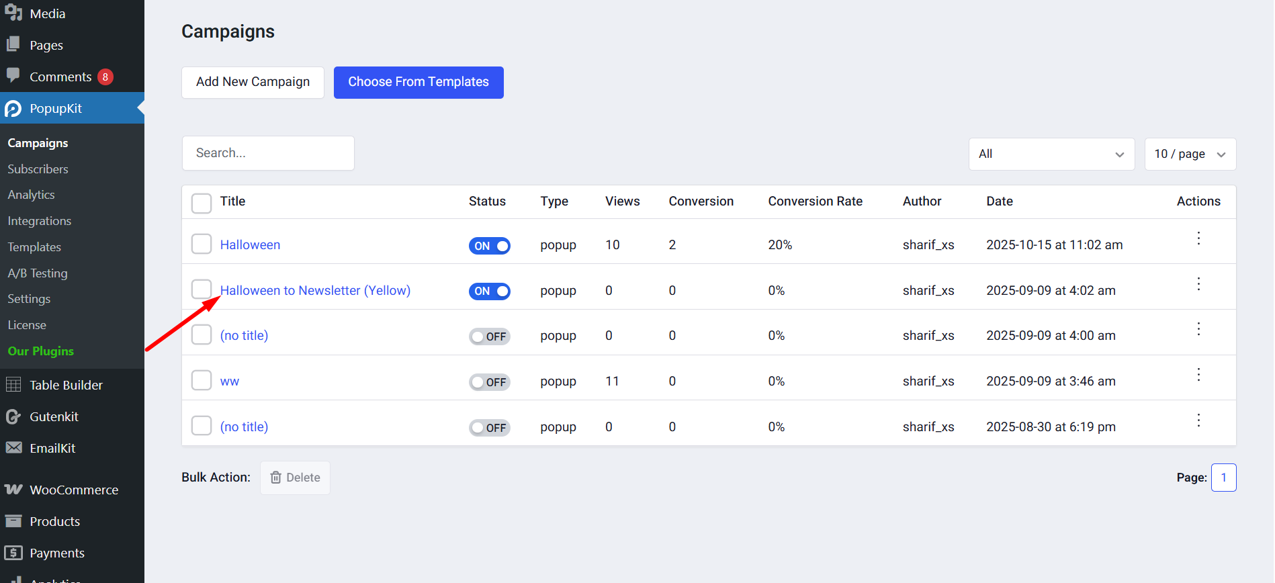
Task: Open actions menu for Halloween campaign
Action: (x=1198, y=238)
